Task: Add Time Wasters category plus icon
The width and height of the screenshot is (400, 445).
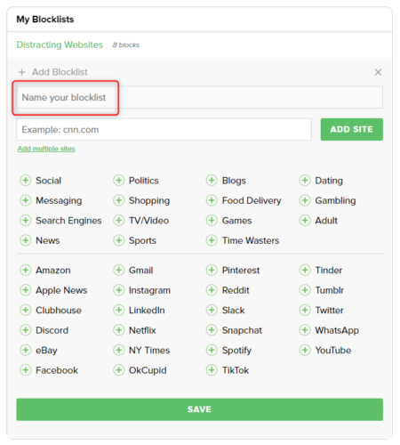Action: [212, 240]
